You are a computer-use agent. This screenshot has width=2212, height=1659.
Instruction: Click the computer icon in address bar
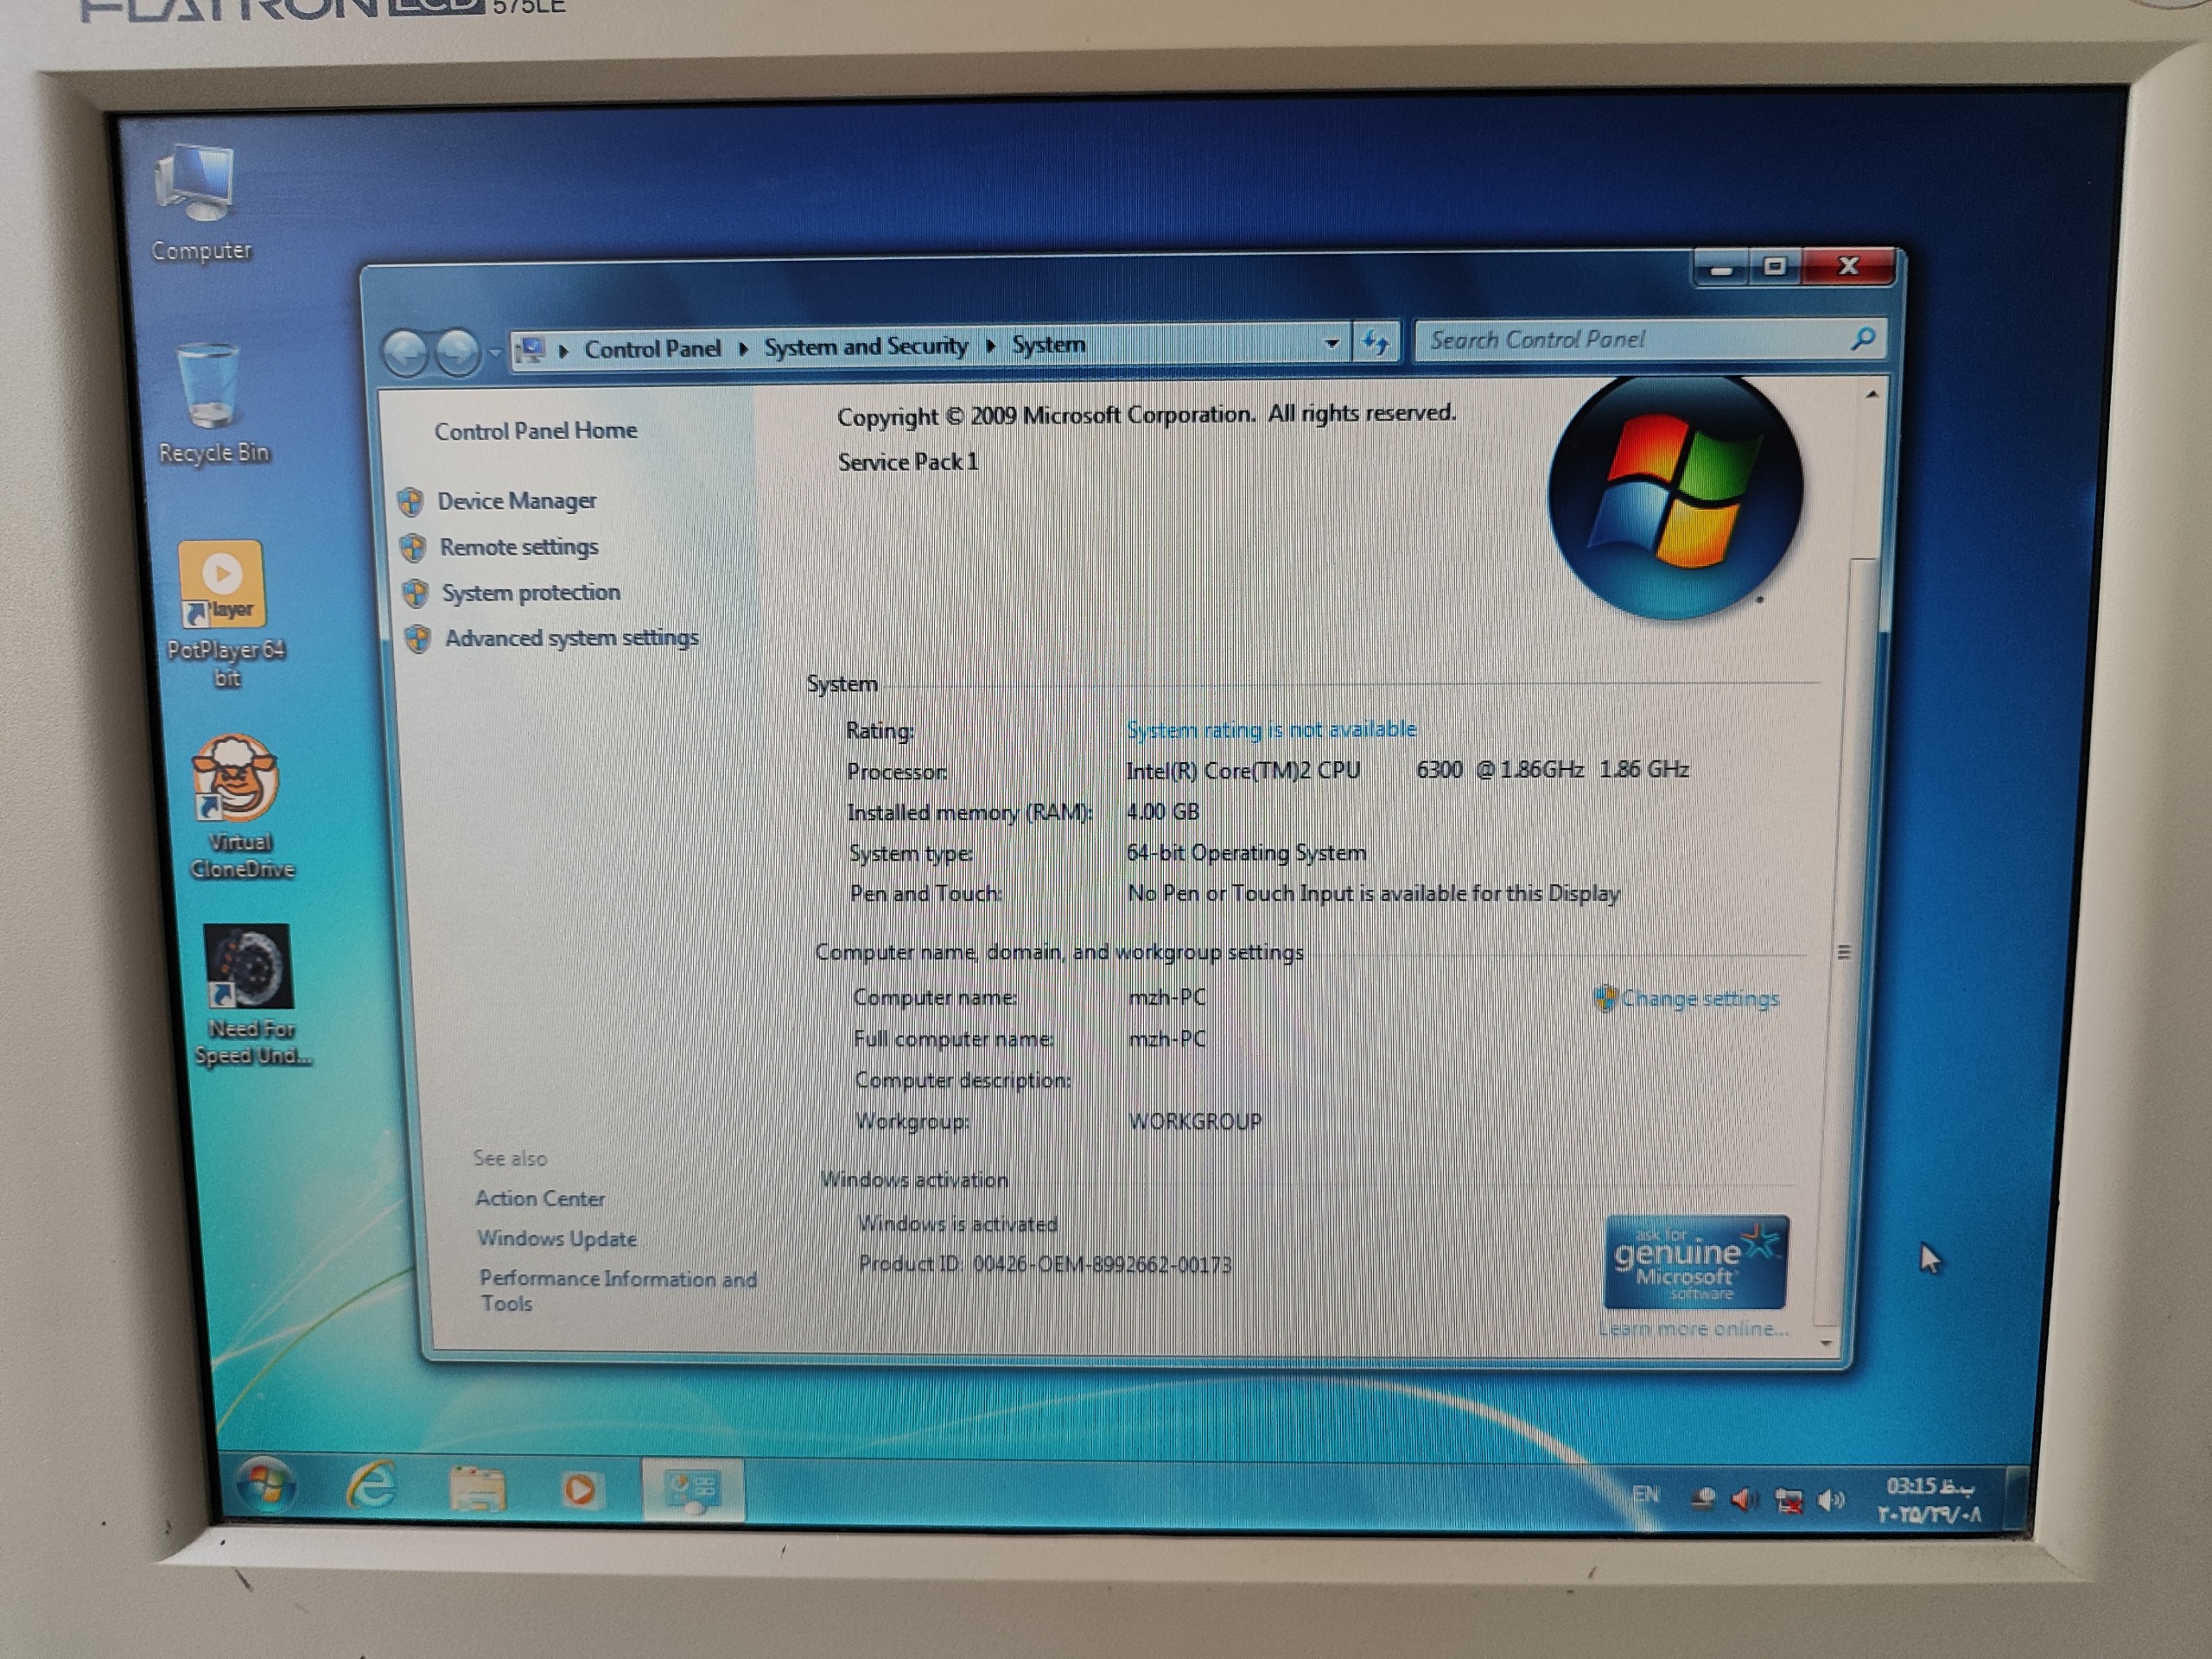tap(531, 350)
